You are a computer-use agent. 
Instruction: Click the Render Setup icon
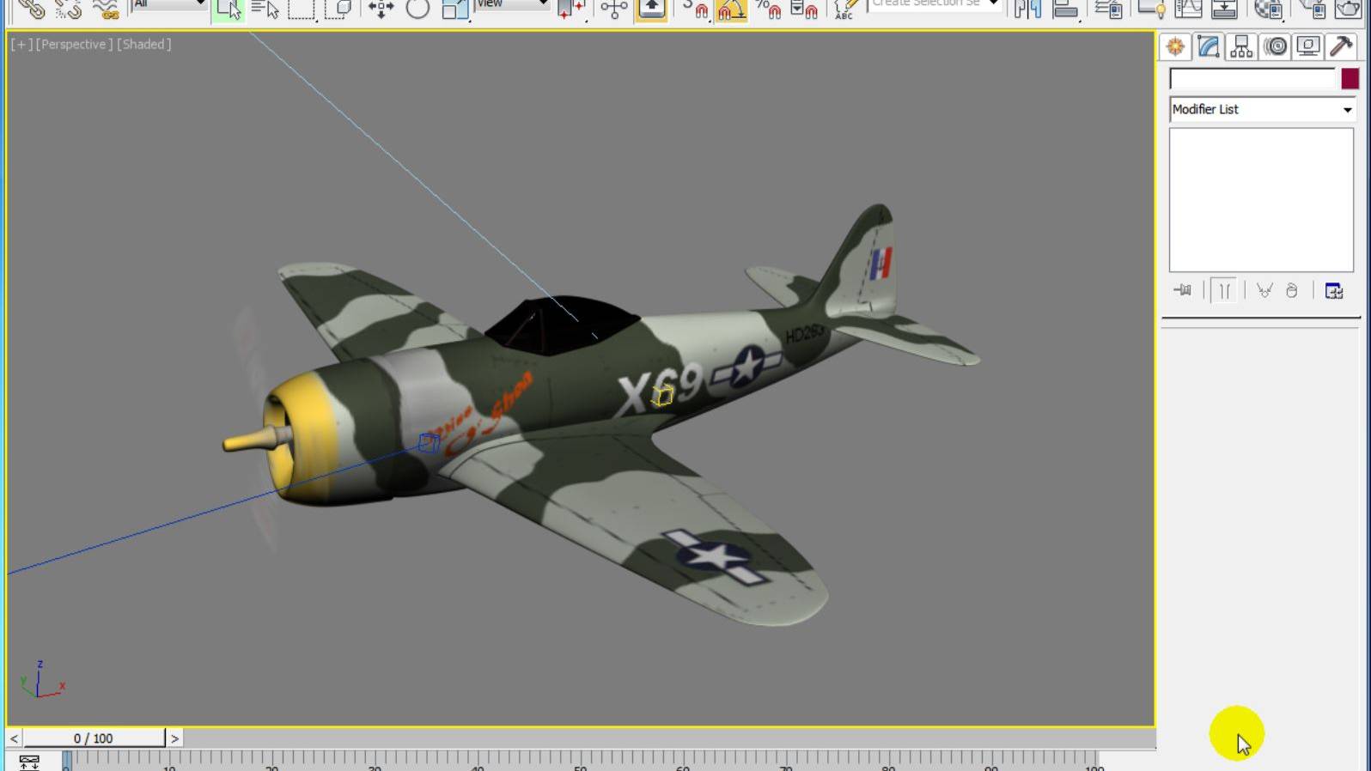pyautogui.click(x=1312, y=9)
